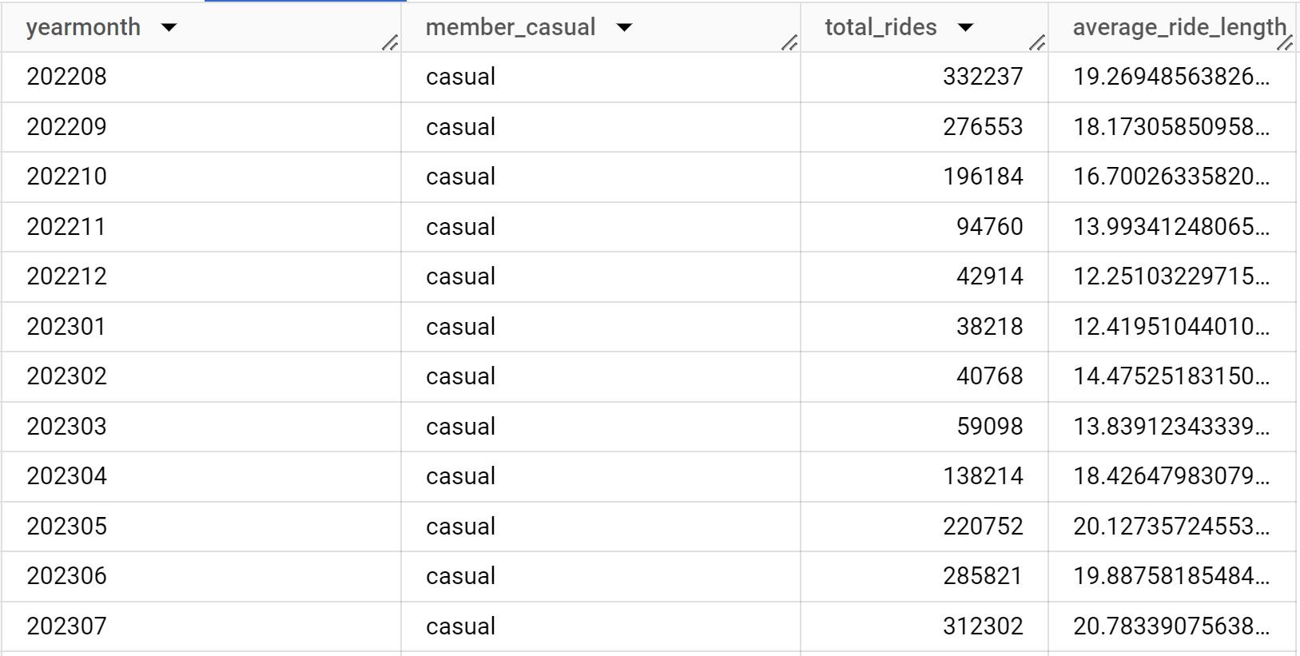The image size is (1300, 656).
Task: Click the 202212 yearmonth cell
Action: click(x=66, y=276)
